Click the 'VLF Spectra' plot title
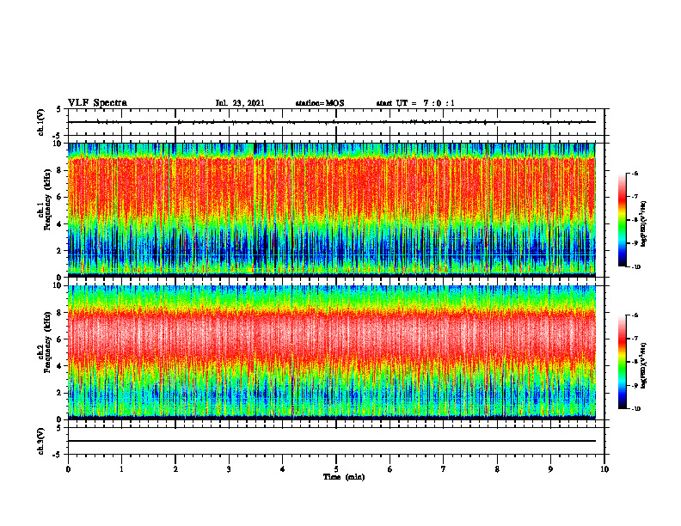 (97, 103)
